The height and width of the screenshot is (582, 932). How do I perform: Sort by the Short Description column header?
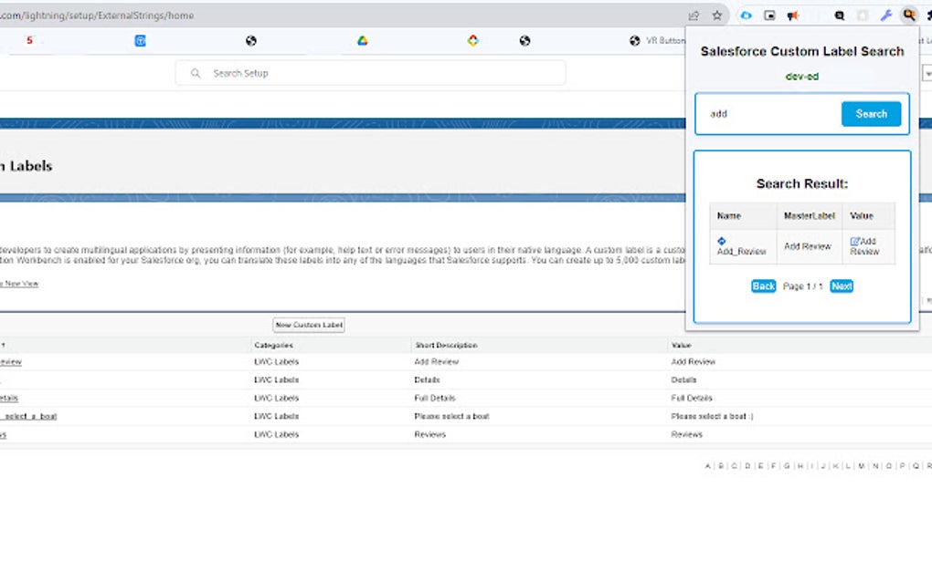coord(447,346)
